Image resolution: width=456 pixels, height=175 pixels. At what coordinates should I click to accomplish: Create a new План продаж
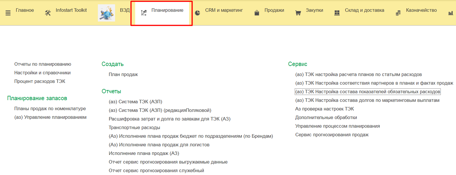coord(123,75)
